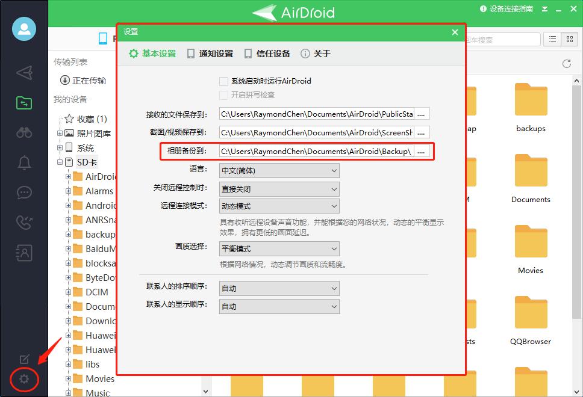Open the call logs icon
Image resolution: width=583 pixels, height=397 pixels.
[23, 223]
